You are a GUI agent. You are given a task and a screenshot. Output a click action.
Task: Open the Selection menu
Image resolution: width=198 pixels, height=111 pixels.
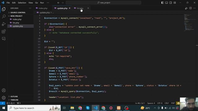[x=22, y=3]
